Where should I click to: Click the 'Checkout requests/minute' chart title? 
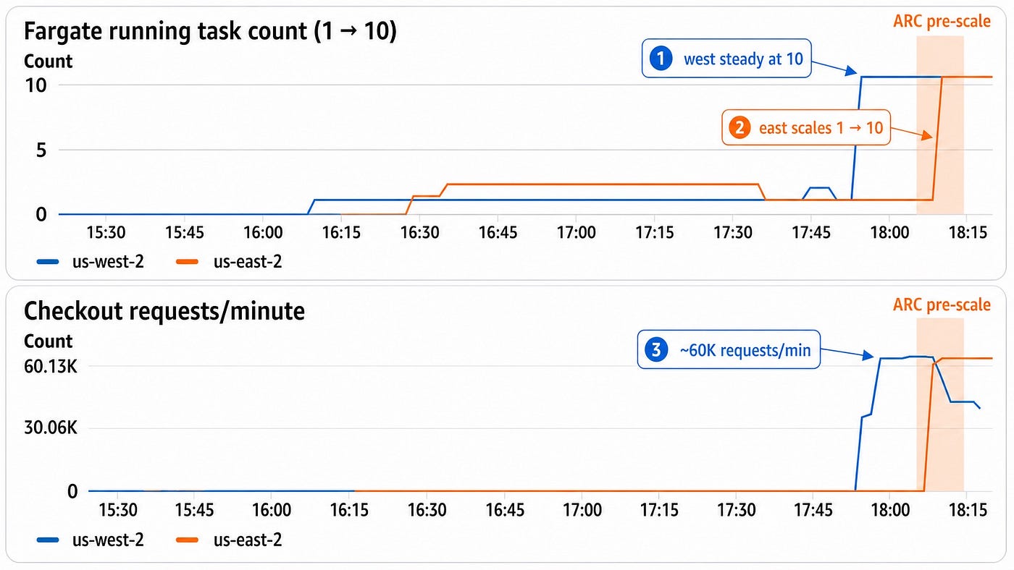164,312
